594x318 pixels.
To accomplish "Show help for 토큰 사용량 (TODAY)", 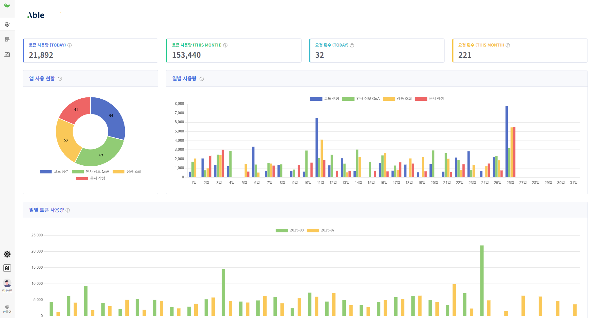I will click(x=70, y=45).
